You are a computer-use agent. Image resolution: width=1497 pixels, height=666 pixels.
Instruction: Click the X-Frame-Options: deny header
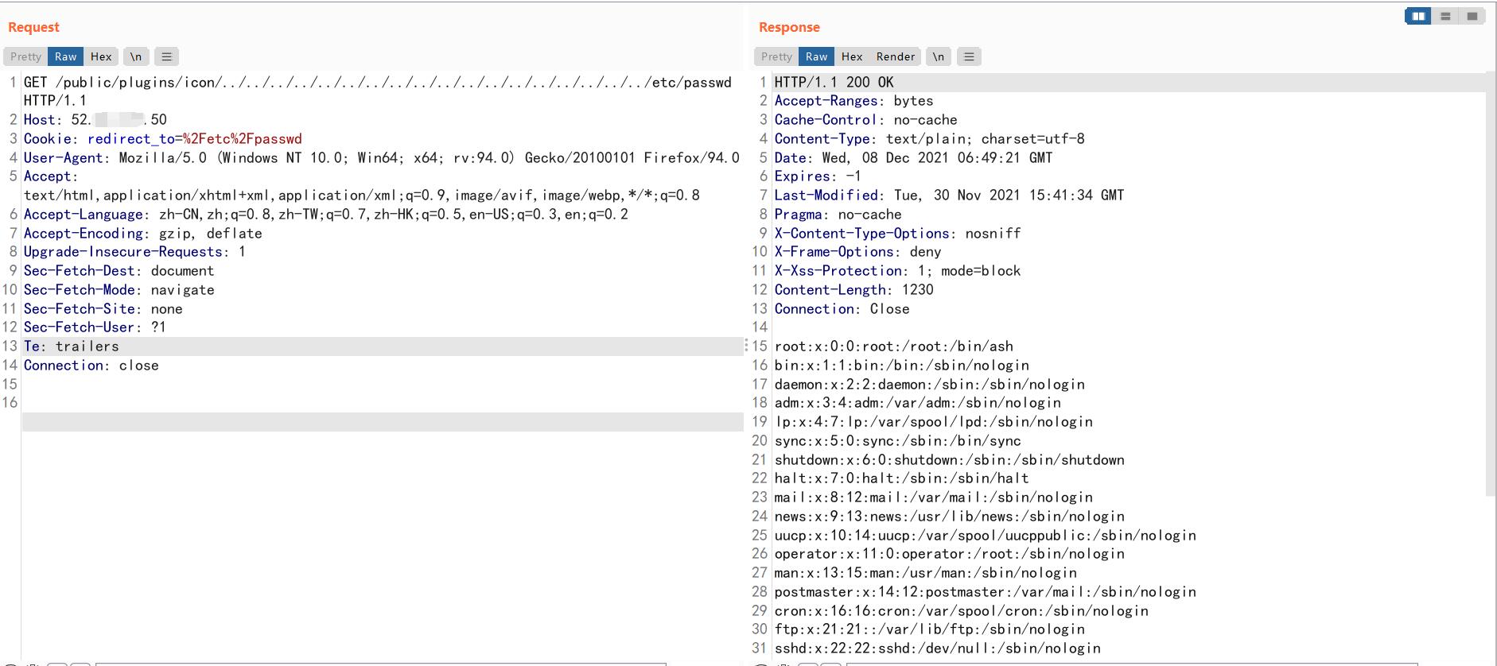pos(858,252)
